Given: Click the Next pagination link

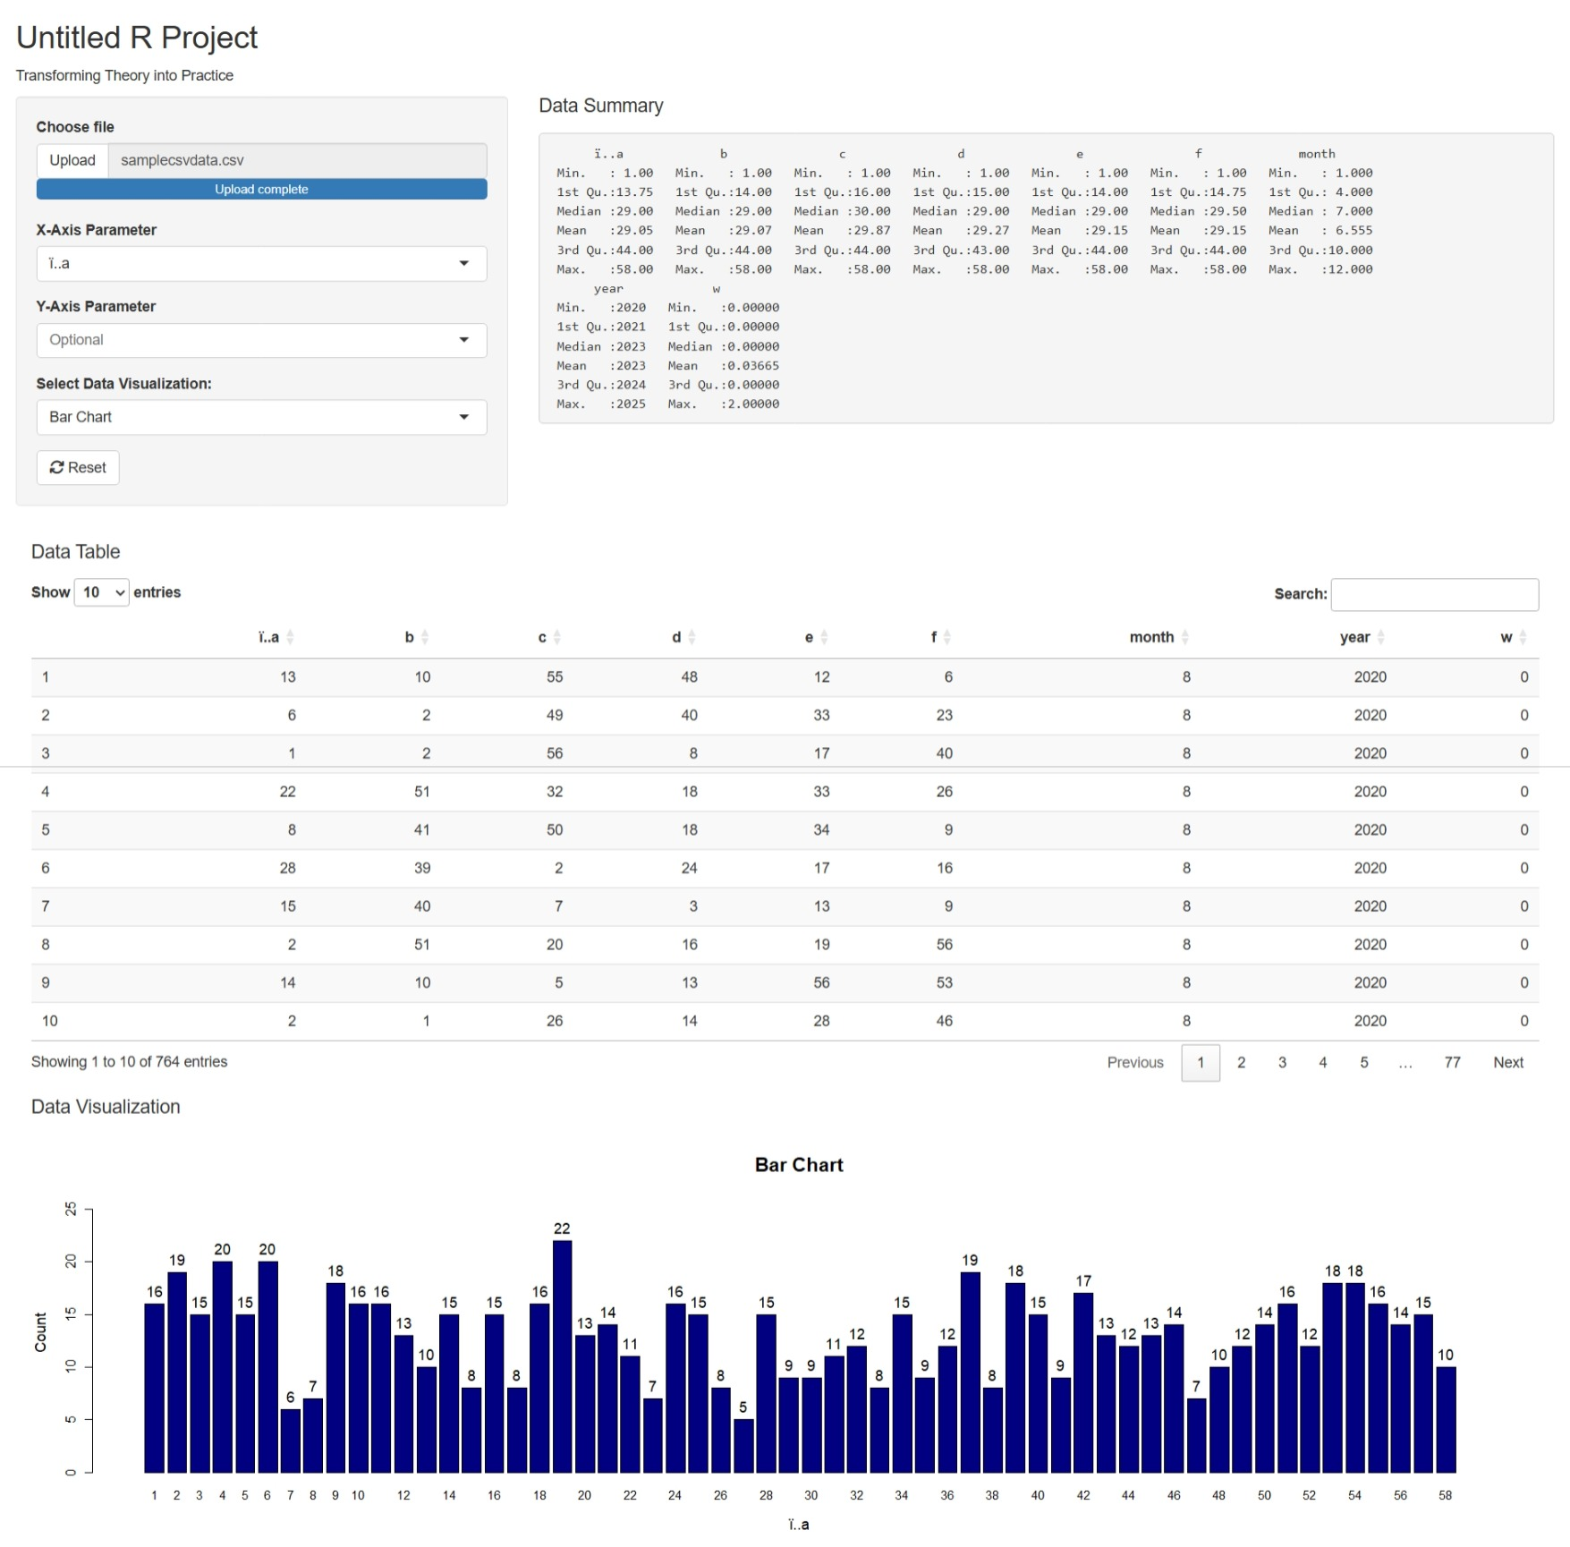Looking at the screenshot, I should 1508,1062.
